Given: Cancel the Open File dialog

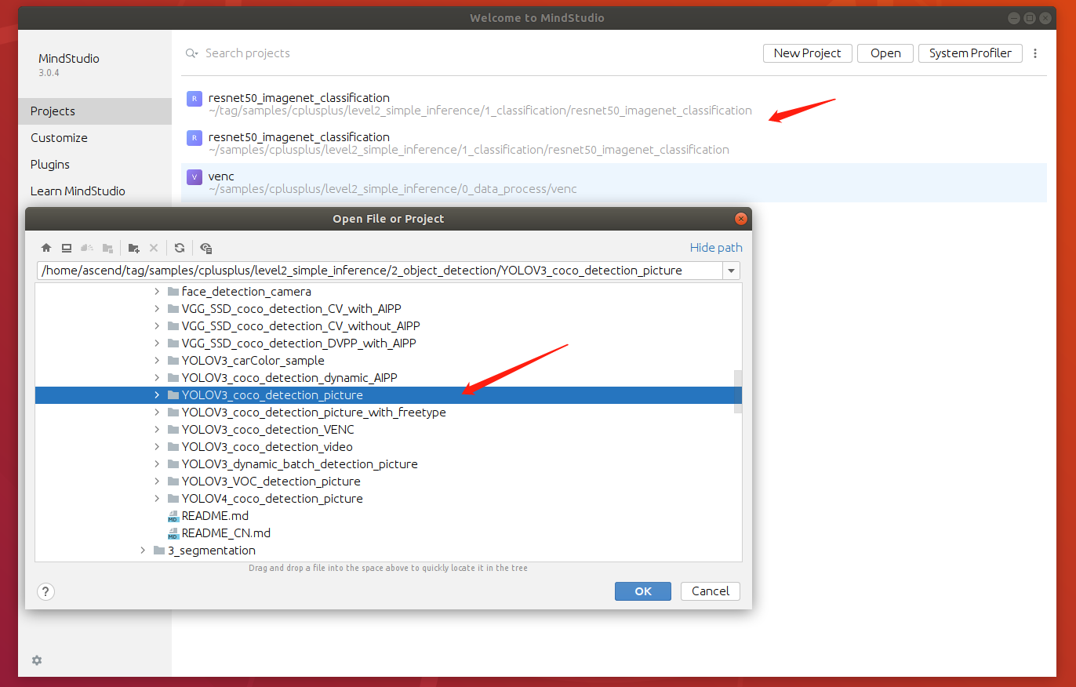Looking at the screenshot, I should click(711, 591).
